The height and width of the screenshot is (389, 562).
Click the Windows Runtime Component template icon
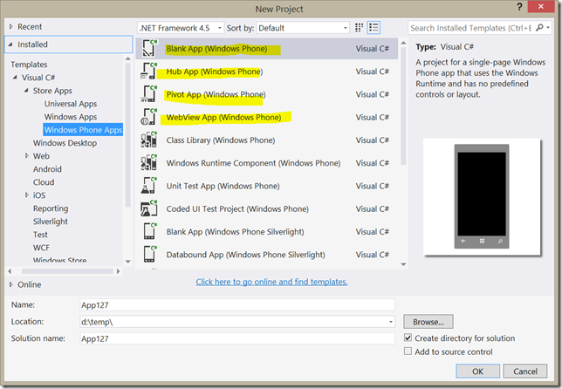pos(149,163)
